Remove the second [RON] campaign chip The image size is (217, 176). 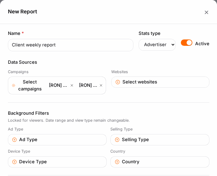(x=101, y=86)
